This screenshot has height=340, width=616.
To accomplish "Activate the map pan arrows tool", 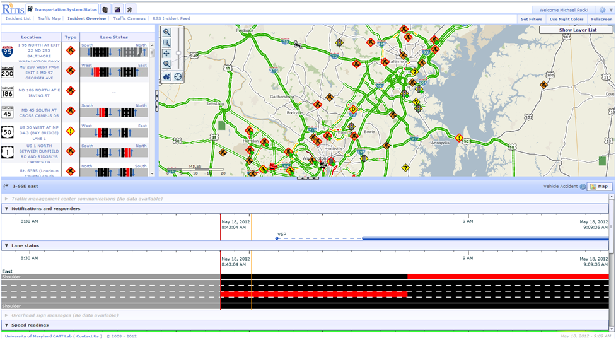I will pyautogui.click(x=166, y=53).
